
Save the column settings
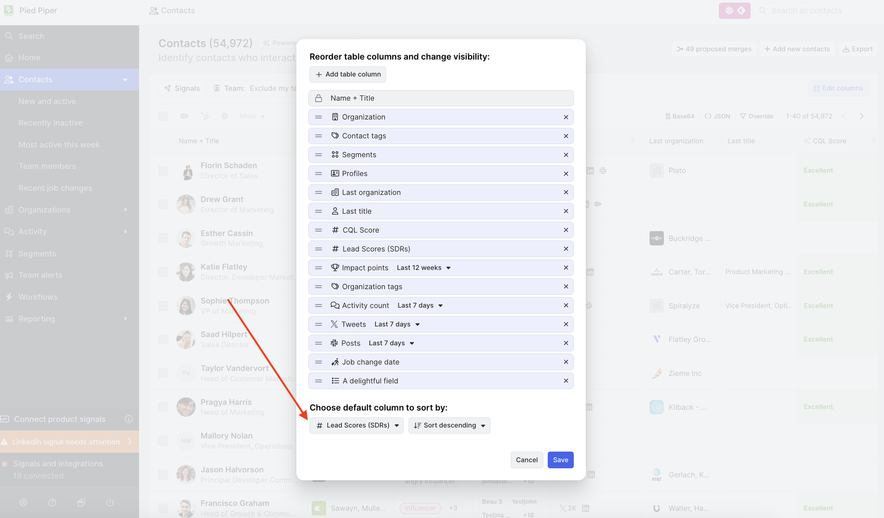[x=560, y=460]
